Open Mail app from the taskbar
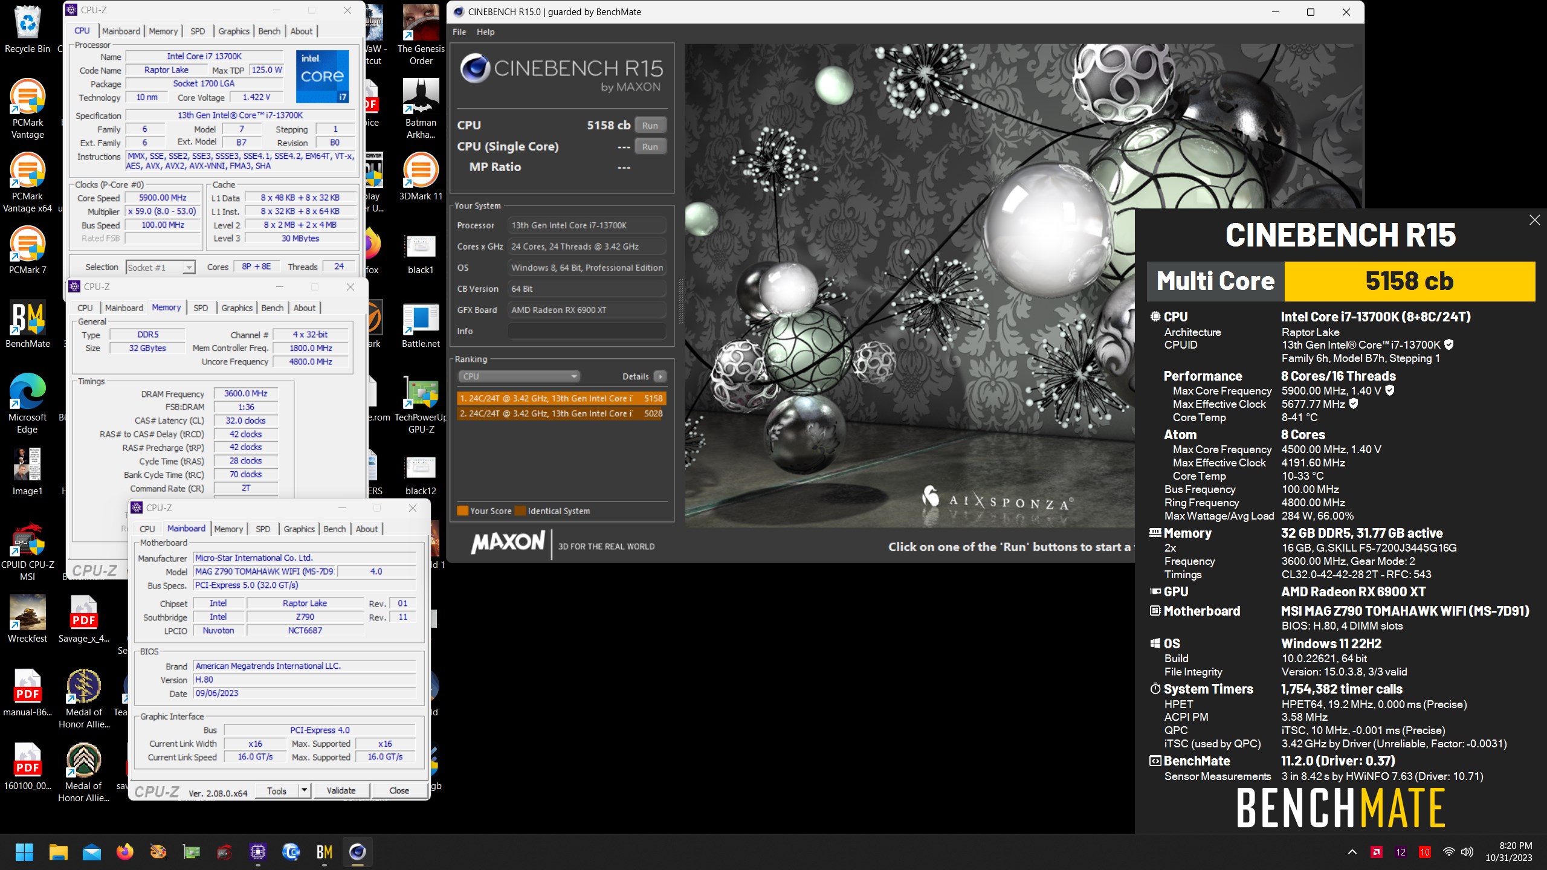The image size is (1547, 870). pos(92,852)
